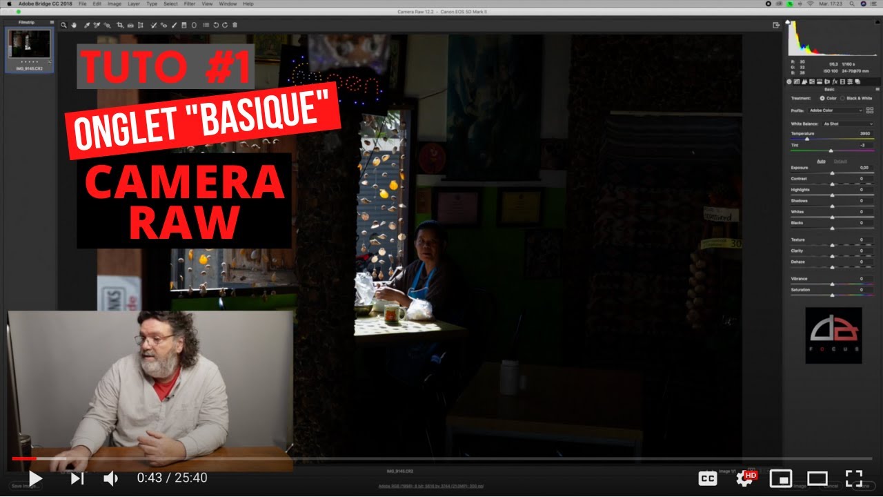
Task: Open the Window menu
Action: [227, 4]
